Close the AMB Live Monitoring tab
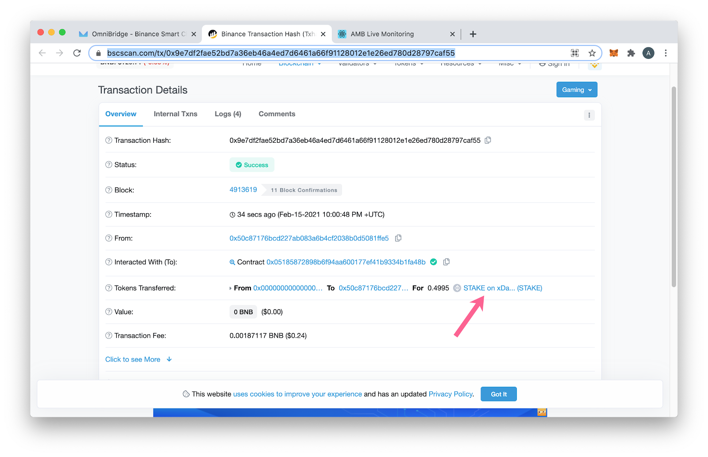 pos(452,34)
